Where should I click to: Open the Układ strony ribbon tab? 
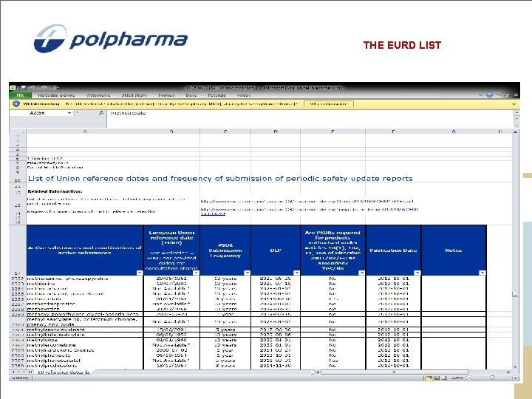(x=134, y=95)
